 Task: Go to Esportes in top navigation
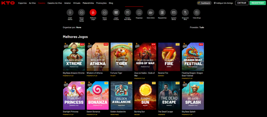(x=22, y=3)
